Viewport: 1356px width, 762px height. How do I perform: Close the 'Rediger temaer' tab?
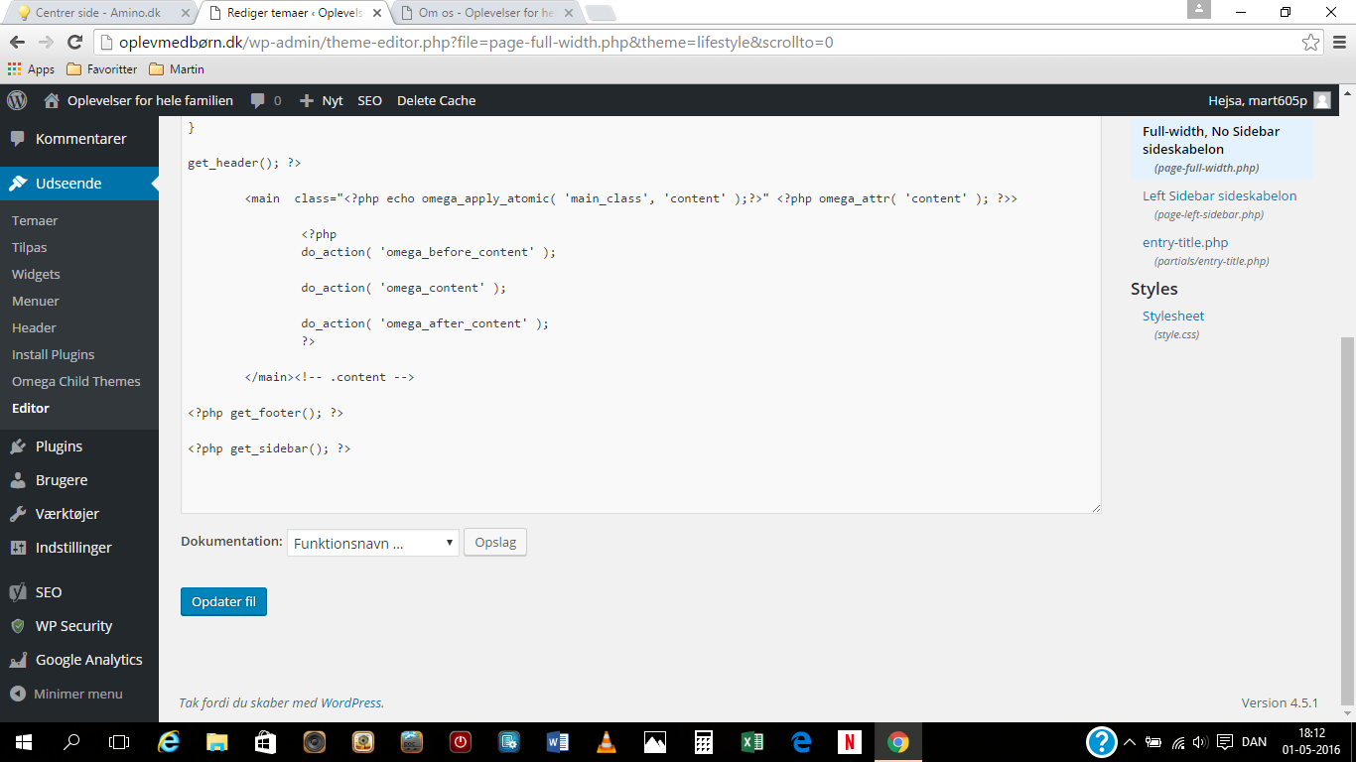375,13
